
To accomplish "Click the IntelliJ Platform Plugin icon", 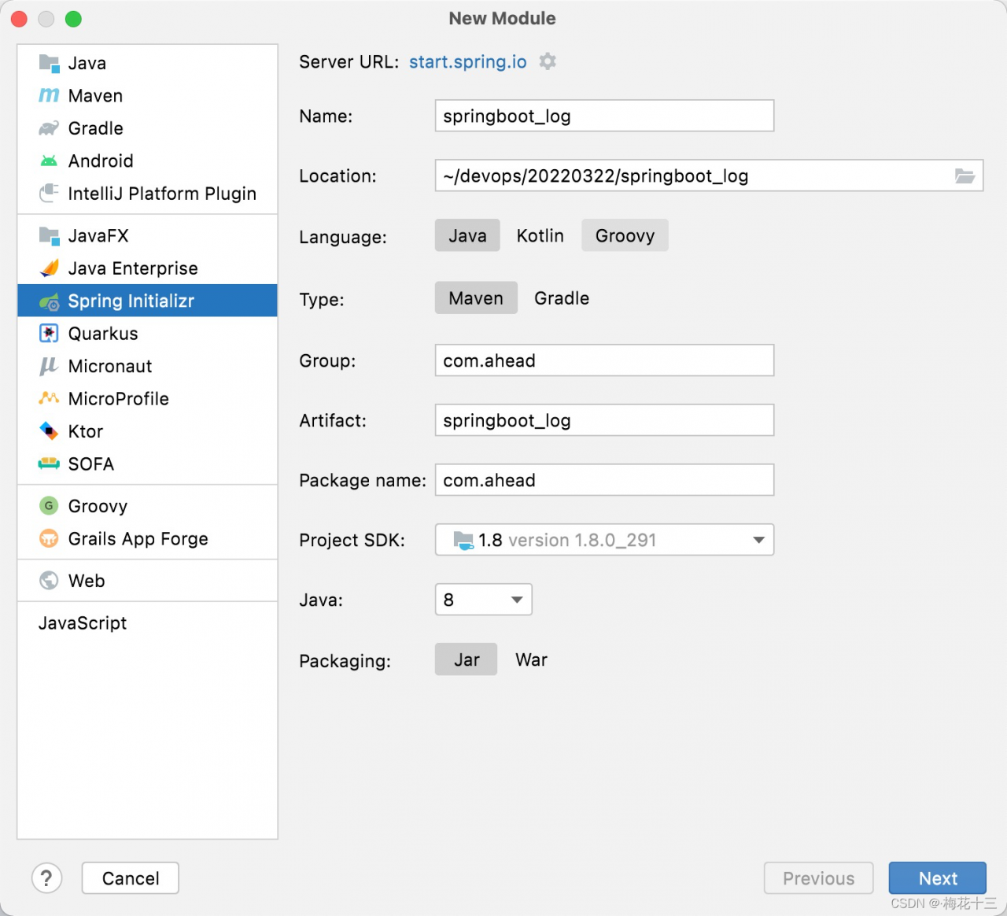I will click(x=49, y=193).
